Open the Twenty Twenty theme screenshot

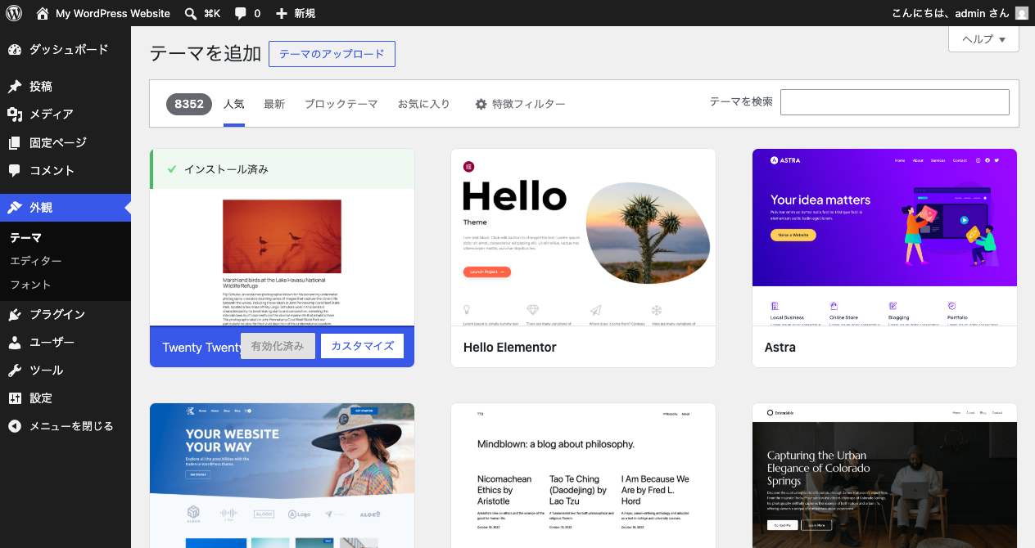pyautogui.click(x=282, y=257)
